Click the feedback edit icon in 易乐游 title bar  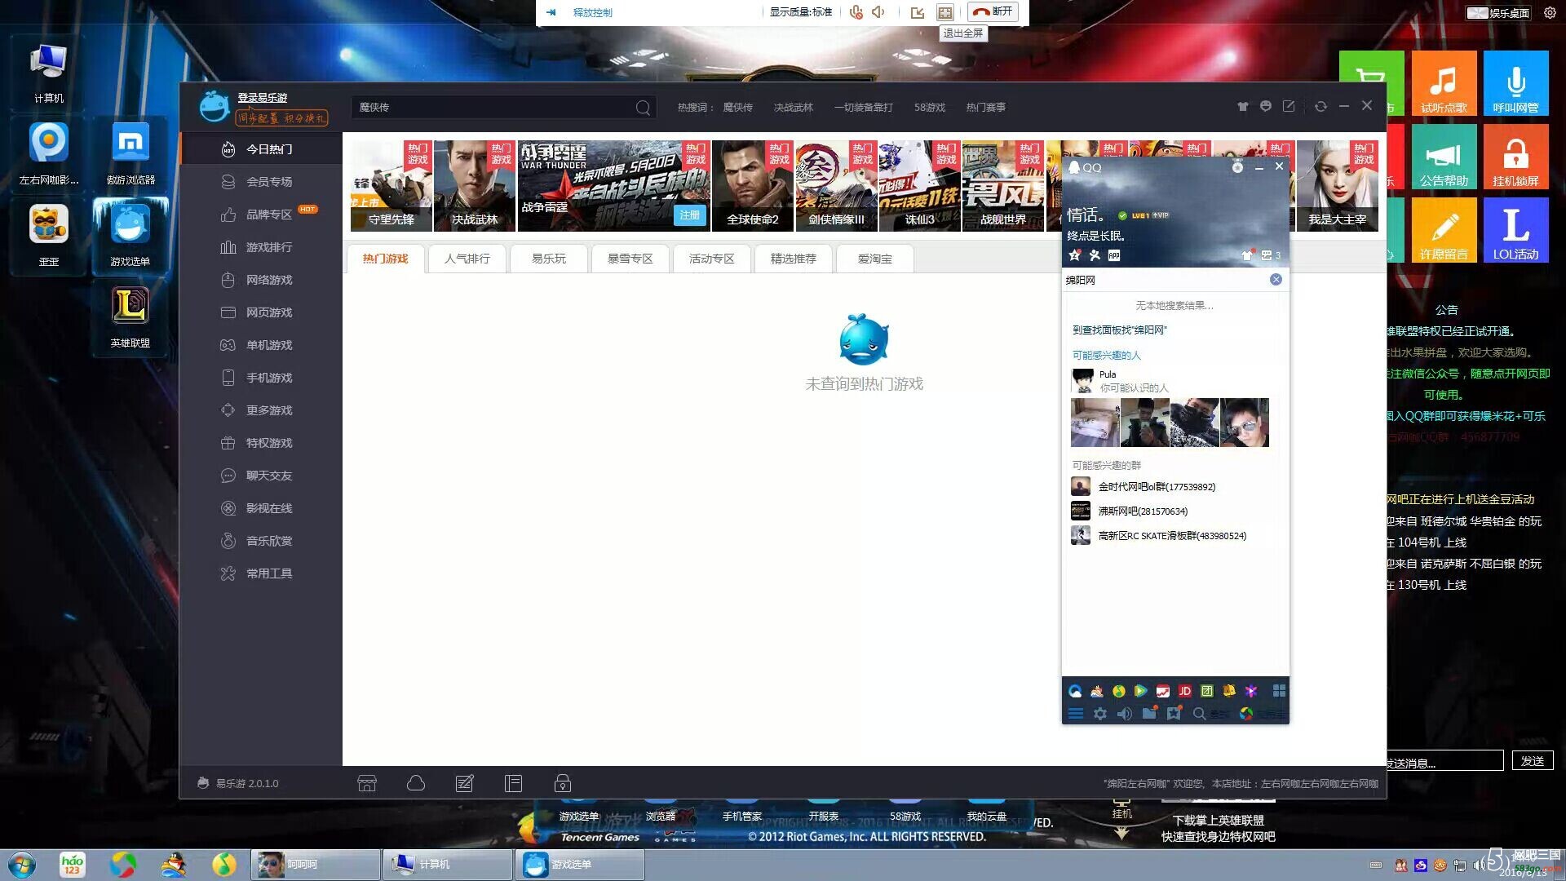tap(1289, 106)
